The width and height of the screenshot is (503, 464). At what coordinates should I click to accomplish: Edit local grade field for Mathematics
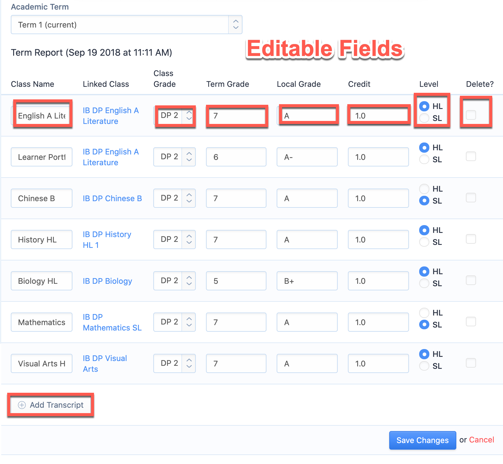[x=307, y=322]
